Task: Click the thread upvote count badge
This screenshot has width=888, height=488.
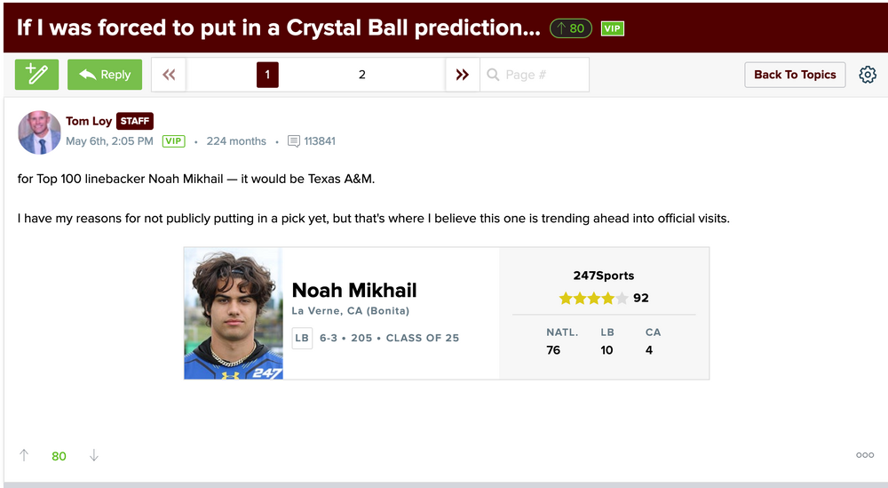Action: coord(571,28)
